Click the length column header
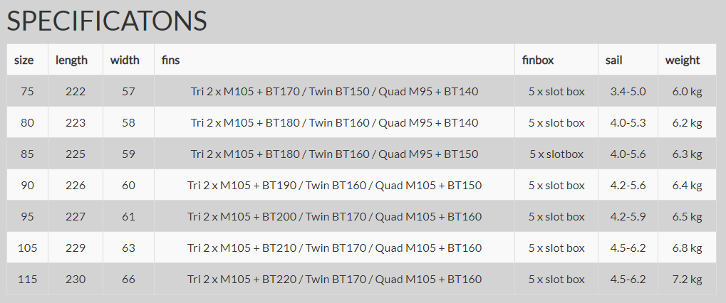The width and height of the screenshot is (726, 303). coord(71,60)
